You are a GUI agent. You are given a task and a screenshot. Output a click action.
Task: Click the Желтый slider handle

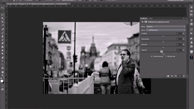(163, 47)
